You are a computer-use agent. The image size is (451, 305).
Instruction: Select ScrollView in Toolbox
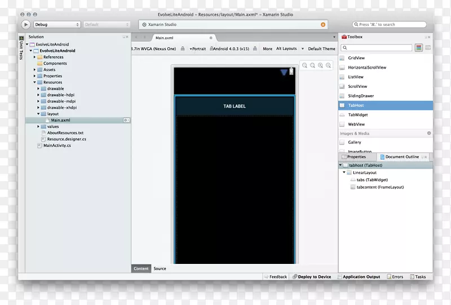coord(386,87)
